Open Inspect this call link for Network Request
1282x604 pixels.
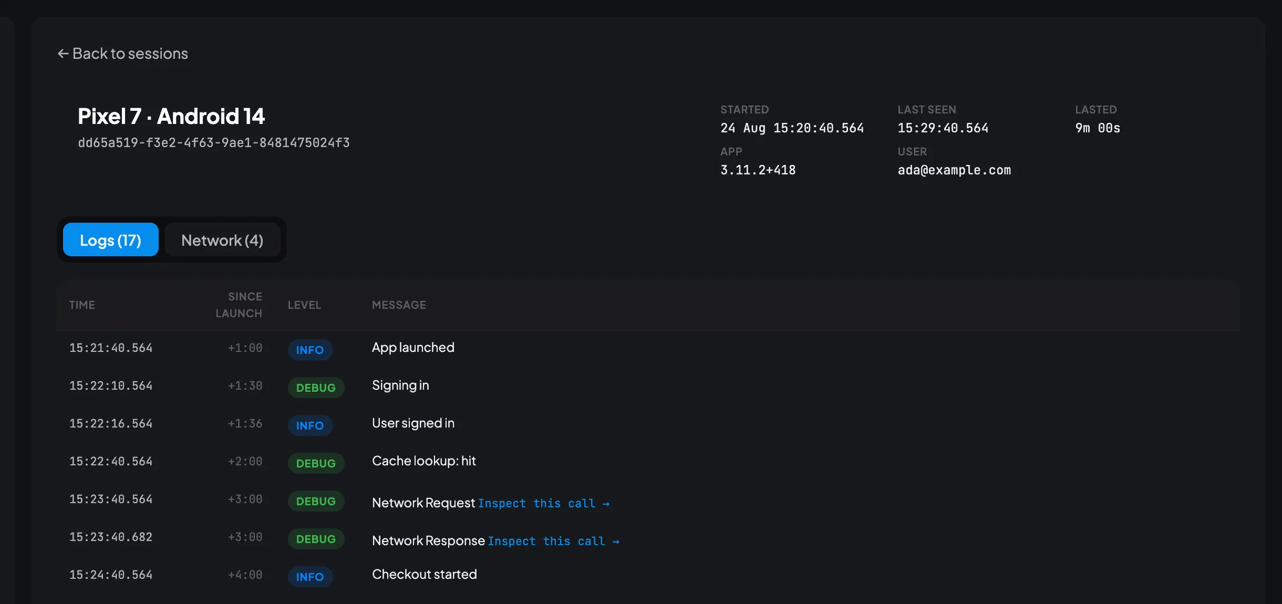coord(544,503)
